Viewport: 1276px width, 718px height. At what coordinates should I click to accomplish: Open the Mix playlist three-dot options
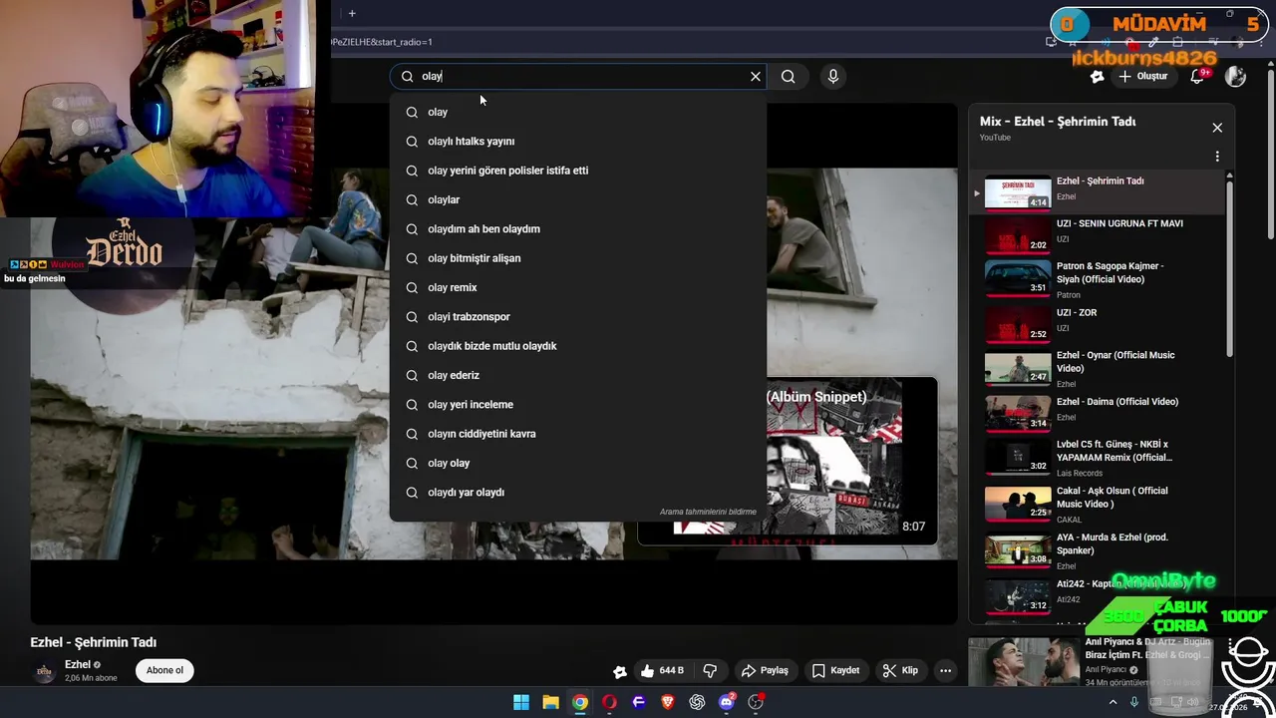point(1217,157)
